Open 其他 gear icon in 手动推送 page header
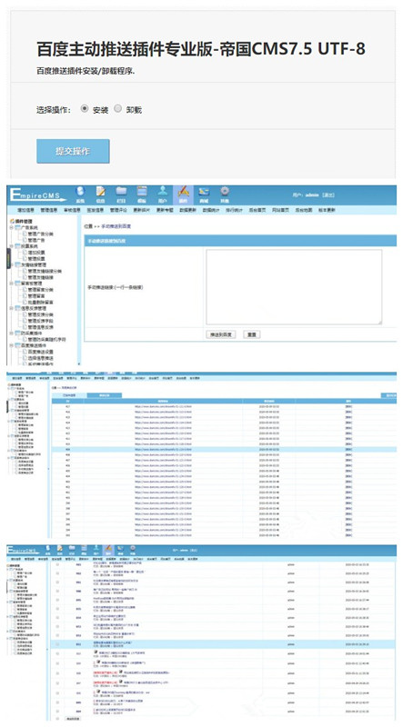This screenshot has width=403, height=727. tap(225, 194)
